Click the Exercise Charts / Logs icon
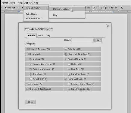 [x=69, y=84]
